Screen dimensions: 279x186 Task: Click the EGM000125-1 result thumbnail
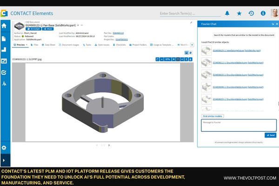(206, 51)
